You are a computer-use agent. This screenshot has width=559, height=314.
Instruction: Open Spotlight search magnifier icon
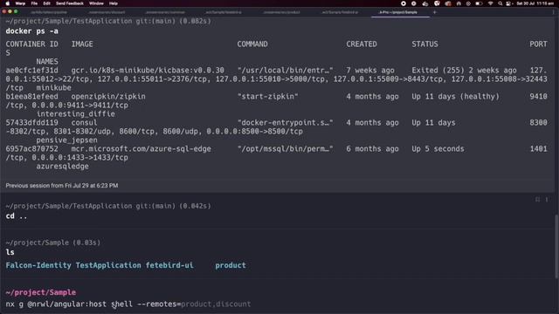click(500, 3)
